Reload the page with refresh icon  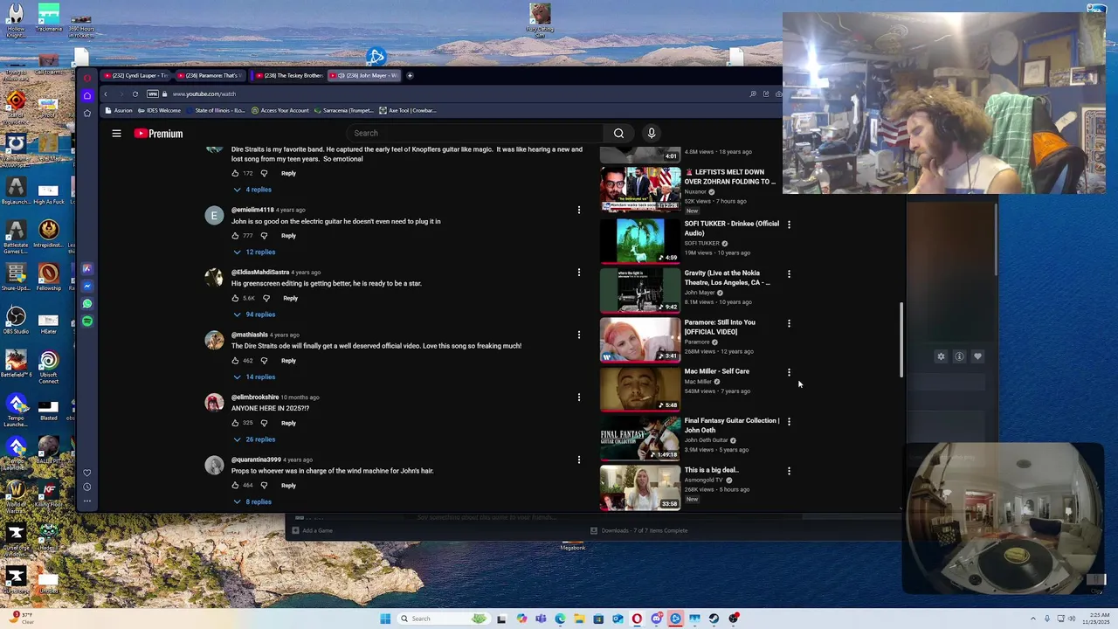(135, 93)
